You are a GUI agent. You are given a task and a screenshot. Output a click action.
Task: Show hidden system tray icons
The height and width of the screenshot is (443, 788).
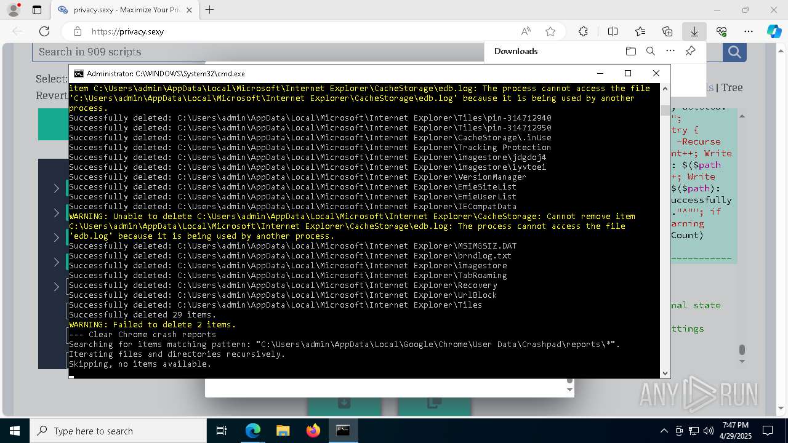click(x=664, y=431)
